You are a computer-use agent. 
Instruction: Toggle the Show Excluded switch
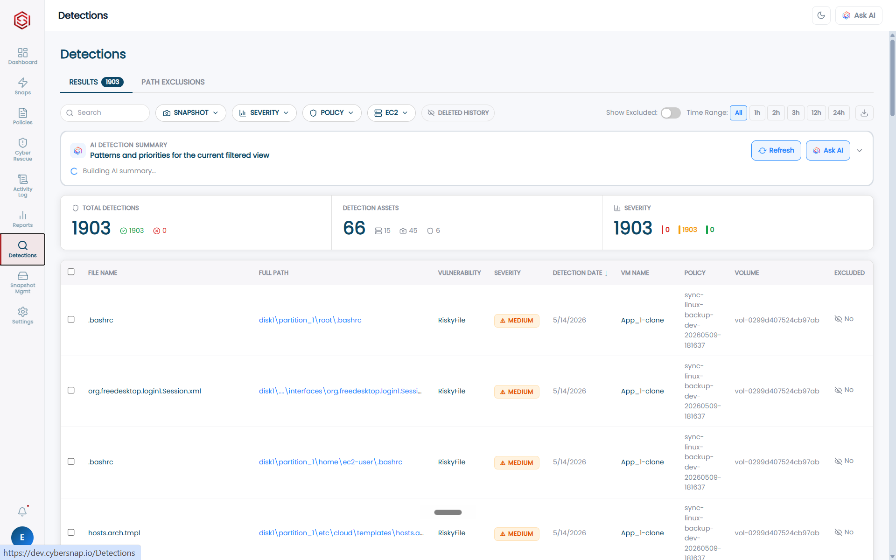(x=671, y=113)
